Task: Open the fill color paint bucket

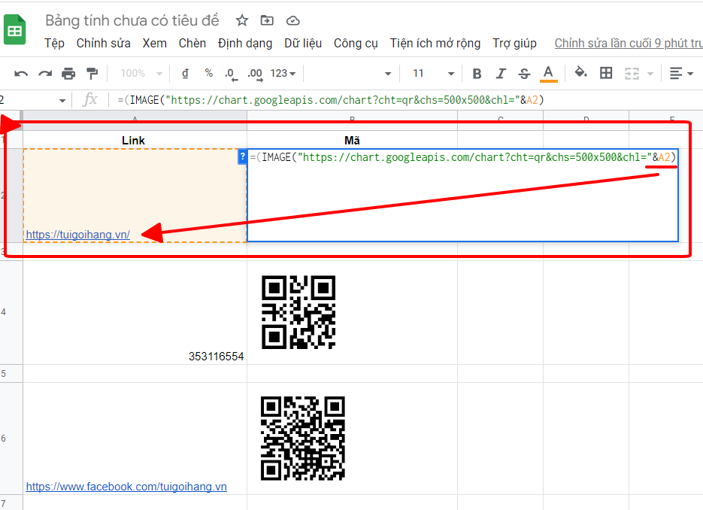Action: 580,73
